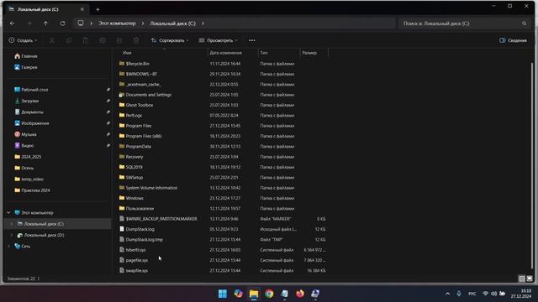Image resolution: width=538 pixels, height=302 pixels.
Task: Click the Cut icon in toolbar
Action: tap(52, 40)
